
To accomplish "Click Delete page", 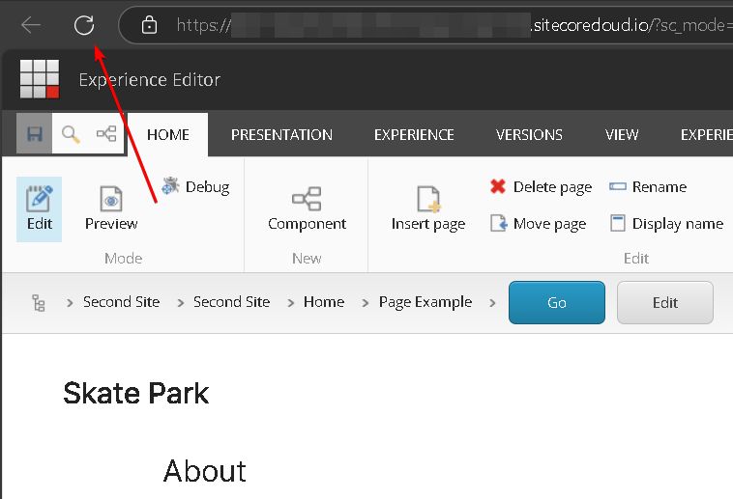I will [x=541, y=186].
